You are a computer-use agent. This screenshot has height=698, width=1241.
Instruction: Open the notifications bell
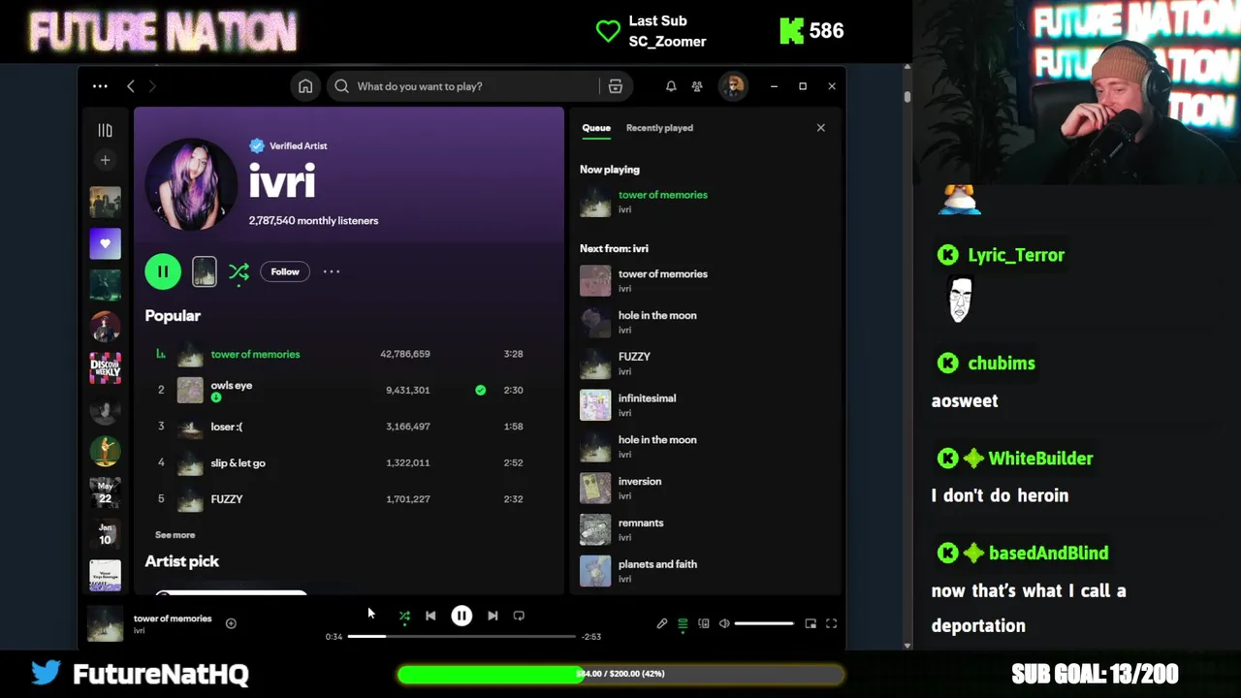coord(671,86)
